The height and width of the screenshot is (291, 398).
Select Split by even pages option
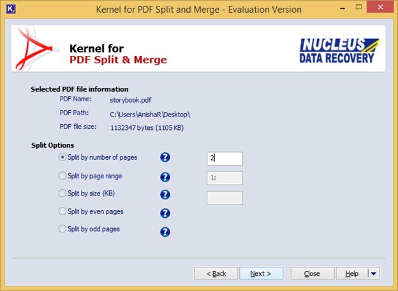(x=91, y=211)
